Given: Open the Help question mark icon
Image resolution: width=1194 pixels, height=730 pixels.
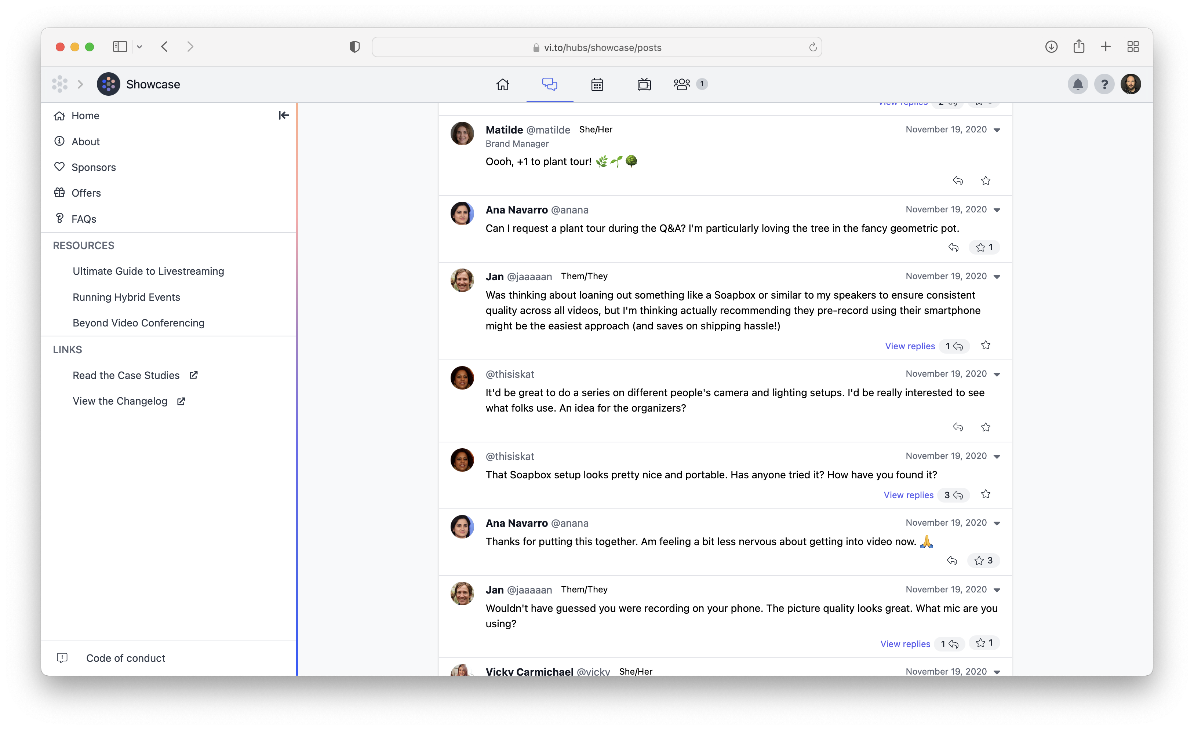Looking at the screenshot, I should pyautogui.click(x=1105, y=84).
